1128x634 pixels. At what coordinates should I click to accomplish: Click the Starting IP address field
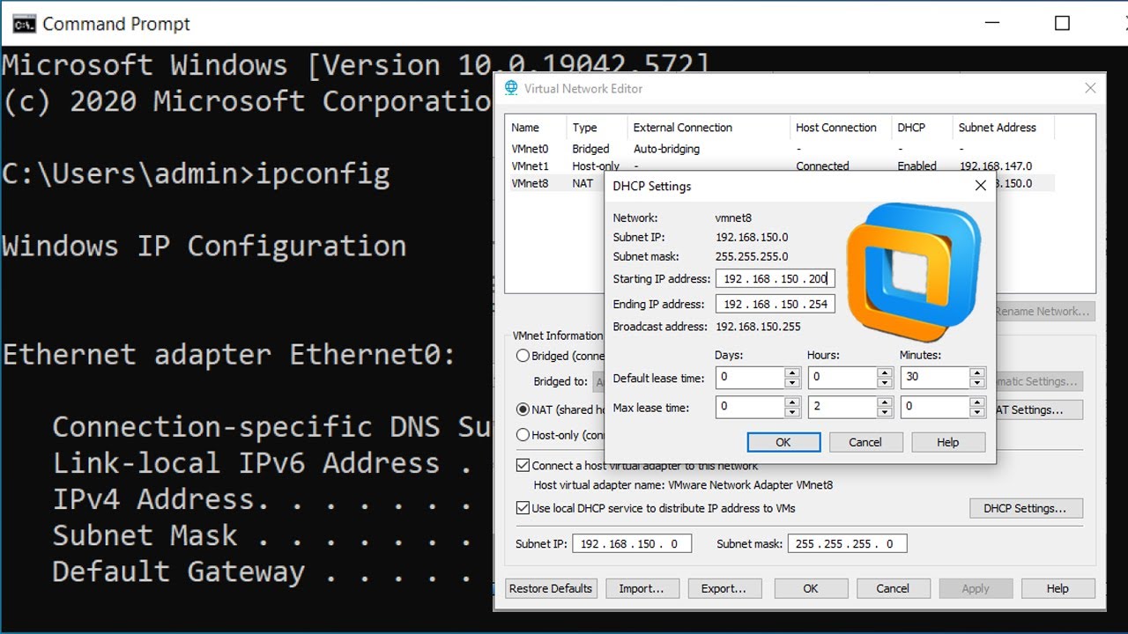[x=775, y=279]
